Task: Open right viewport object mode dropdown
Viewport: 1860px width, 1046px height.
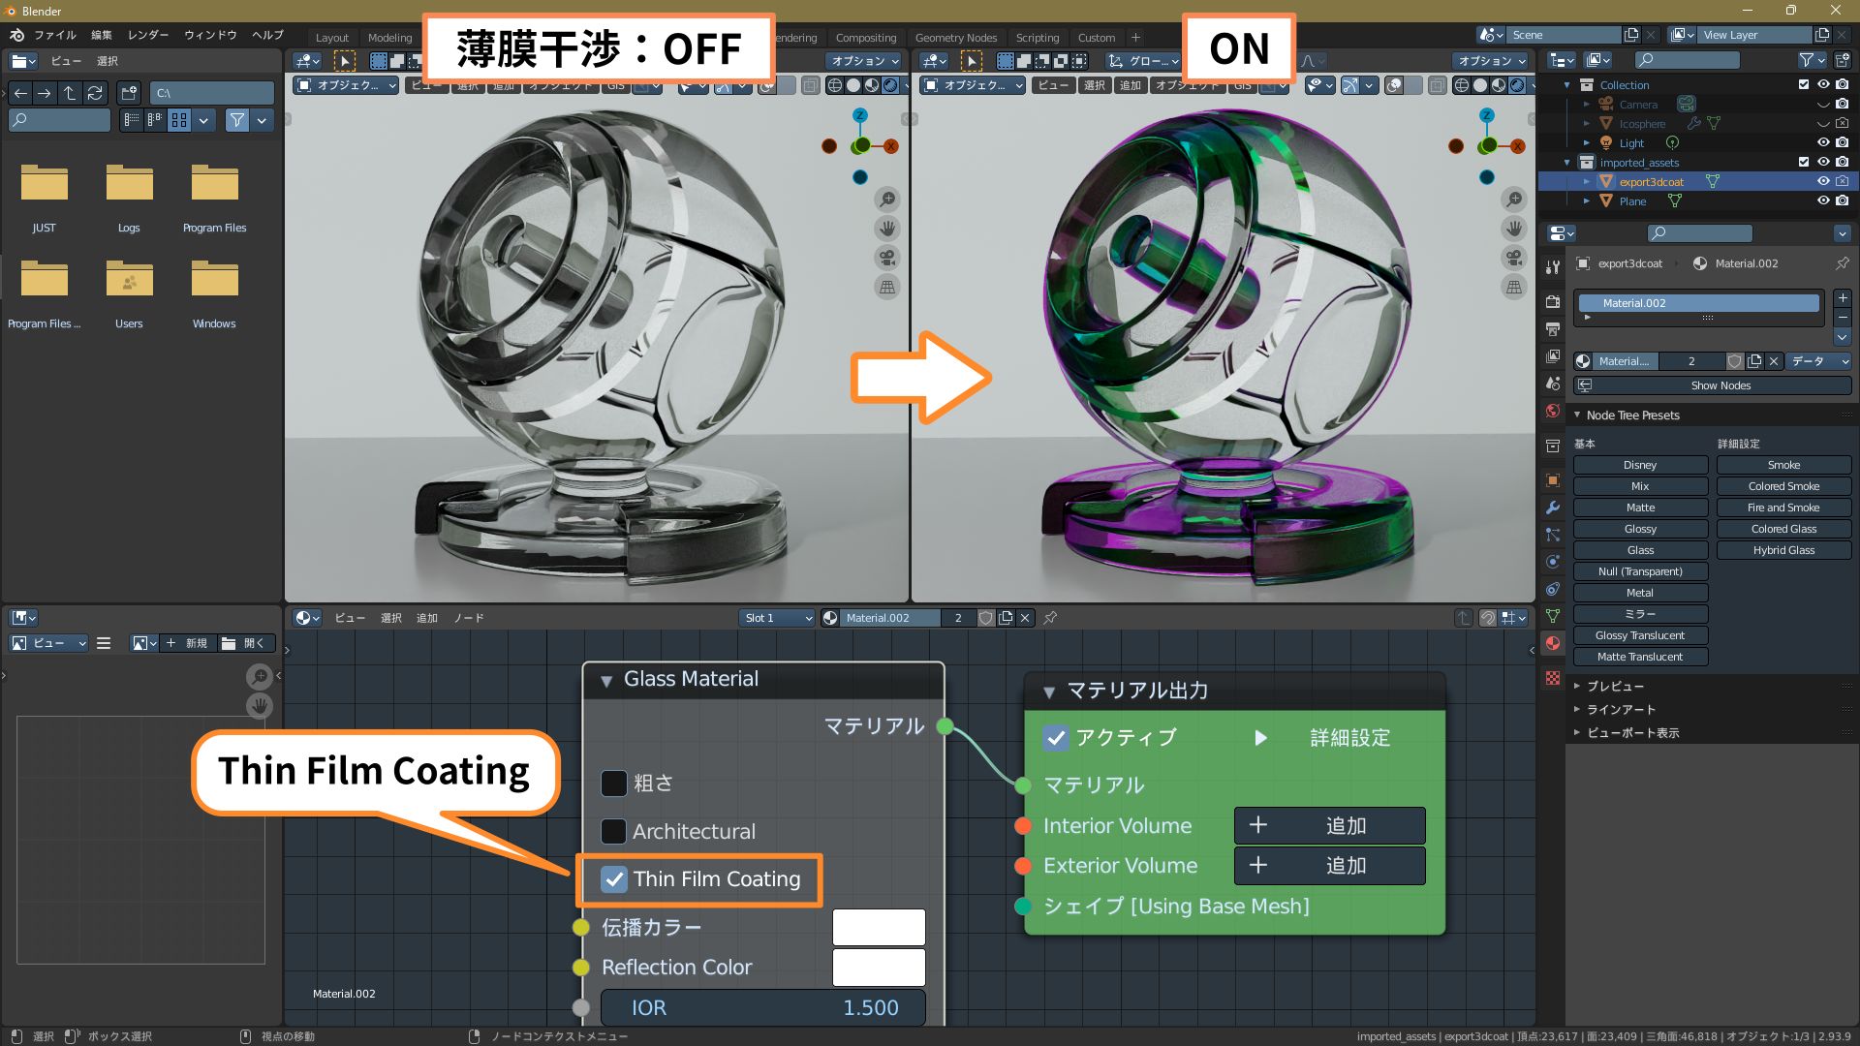Action: (x=974, y=85)
